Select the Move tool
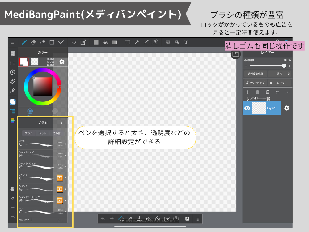 (x=74, y=42)
